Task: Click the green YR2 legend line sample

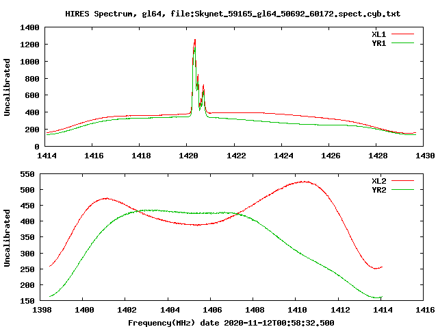Action: tap(402, 190)
